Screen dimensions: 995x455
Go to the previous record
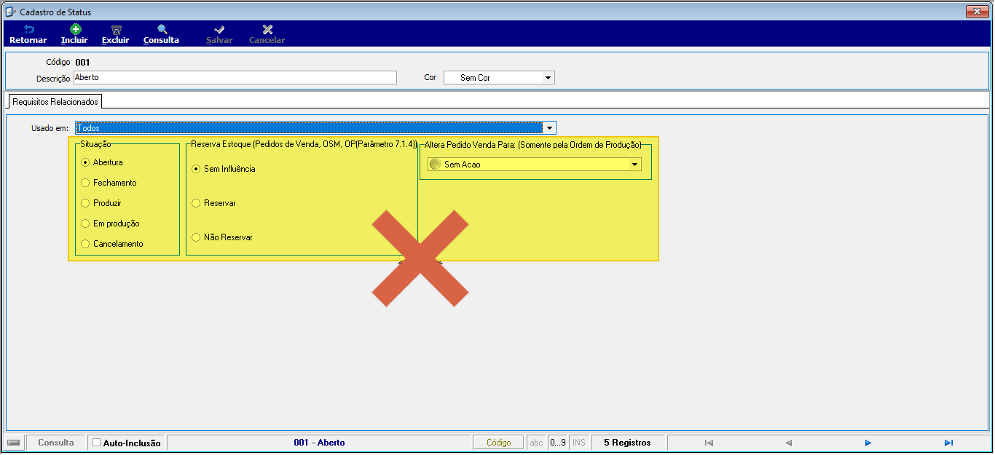pos(788,443)
